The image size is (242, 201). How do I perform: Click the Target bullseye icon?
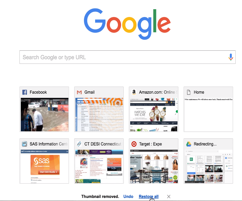(x=134, y=144)
